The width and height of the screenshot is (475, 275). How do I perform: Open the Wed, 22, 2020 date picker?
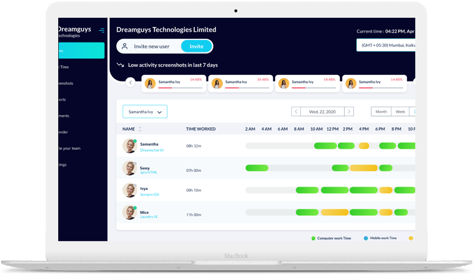point(322,112)
